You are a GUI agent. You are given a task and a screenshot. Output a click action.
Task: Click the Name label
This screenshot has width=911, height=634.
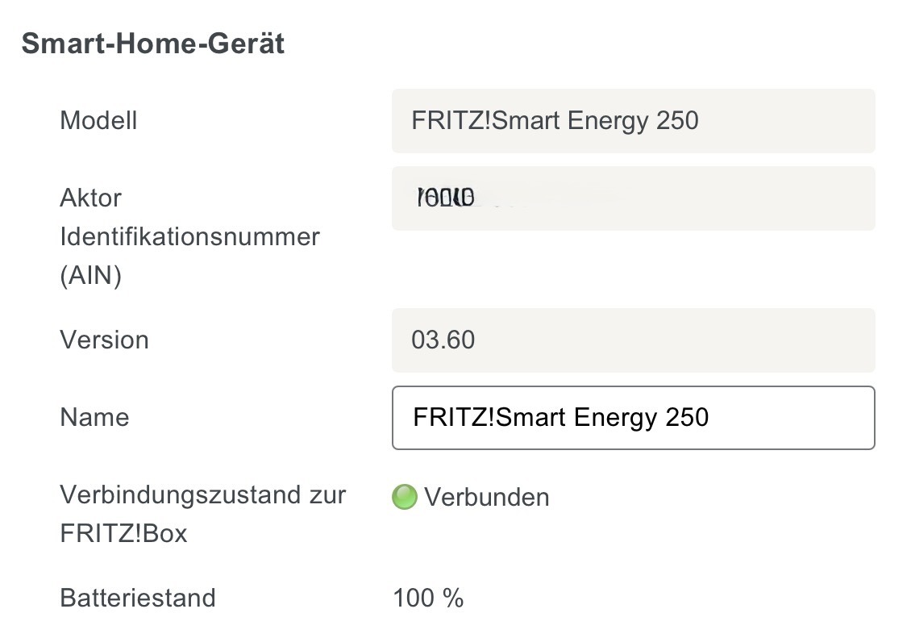coord(94,418)
